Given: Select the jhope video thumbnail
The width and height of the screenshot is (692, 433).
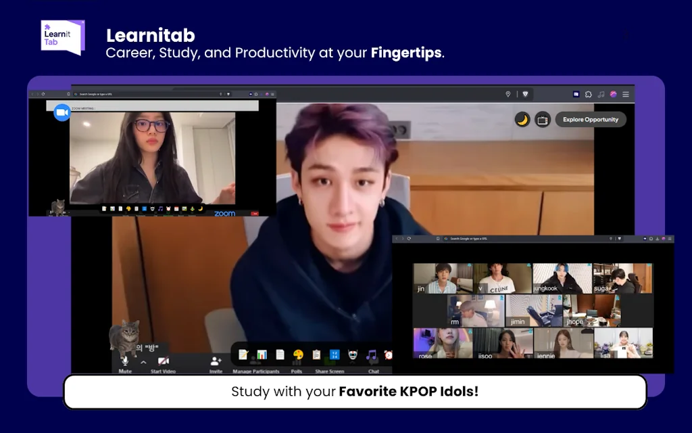Looking at the screenshot, I should (x=592, y=311).
